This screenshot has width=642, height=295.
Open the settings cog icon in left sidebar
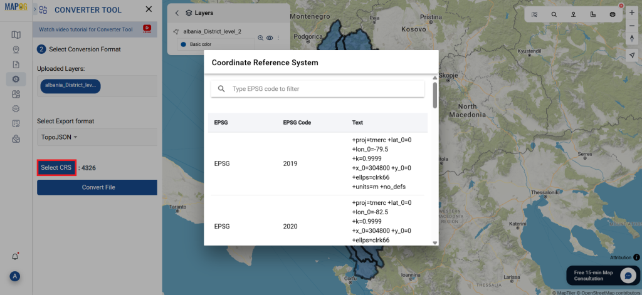coord(16,109)
